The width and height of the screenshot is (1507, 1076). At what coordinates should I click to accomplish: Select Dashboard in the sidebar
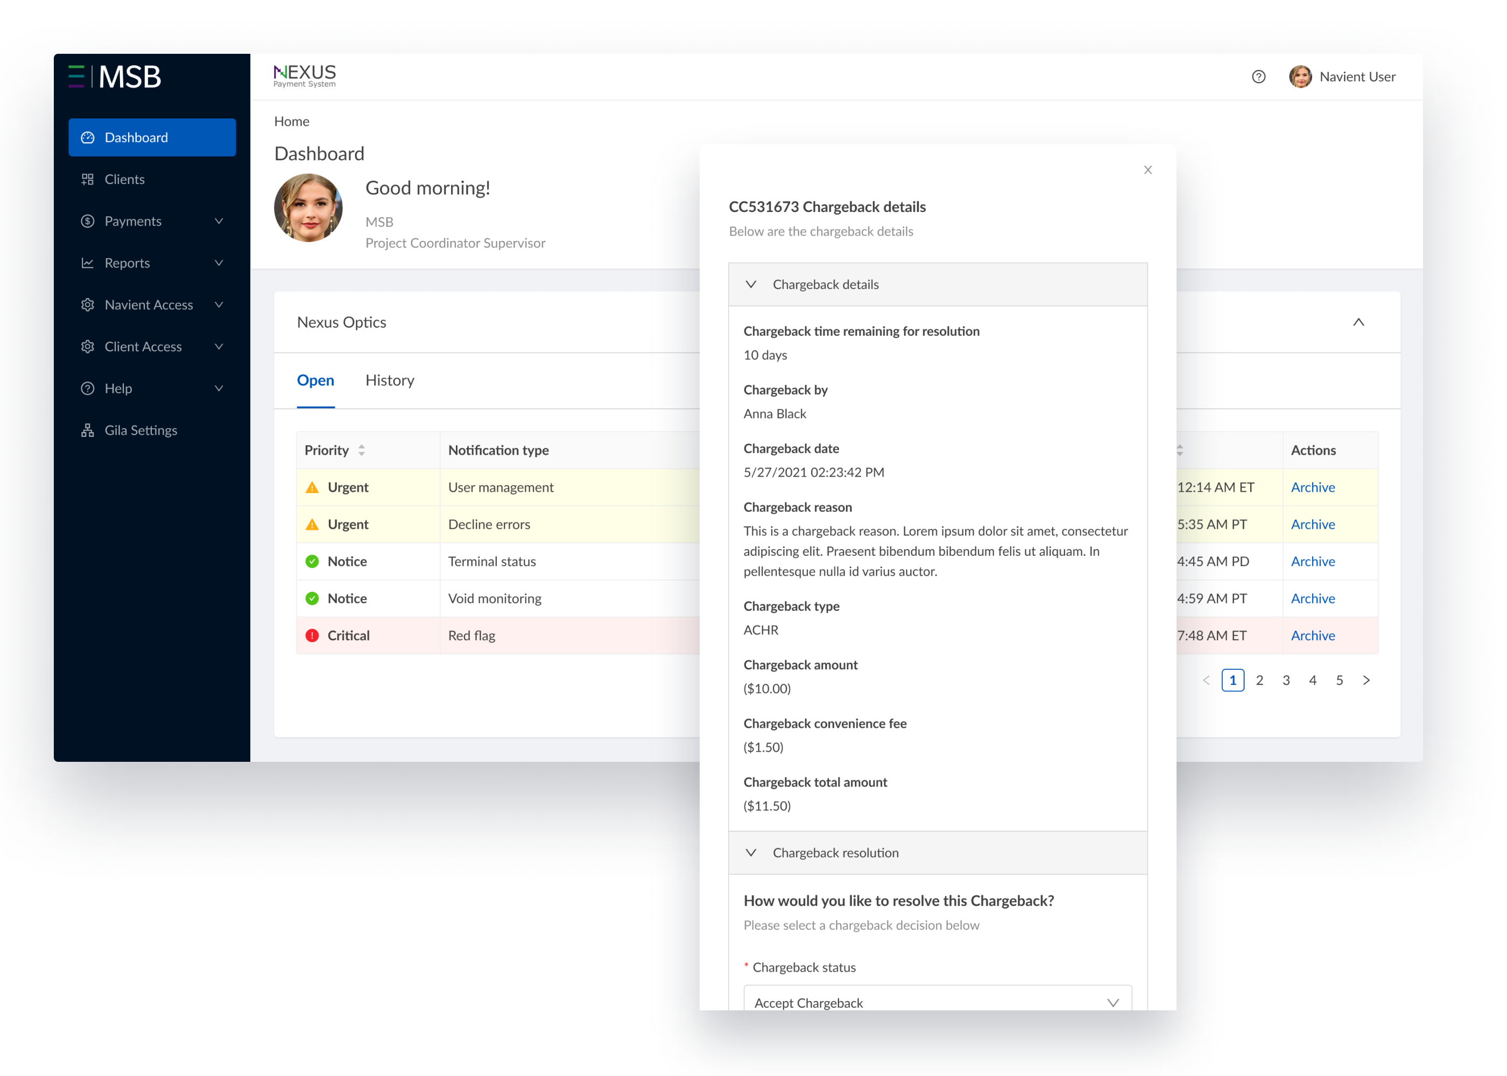coord(152,138)
